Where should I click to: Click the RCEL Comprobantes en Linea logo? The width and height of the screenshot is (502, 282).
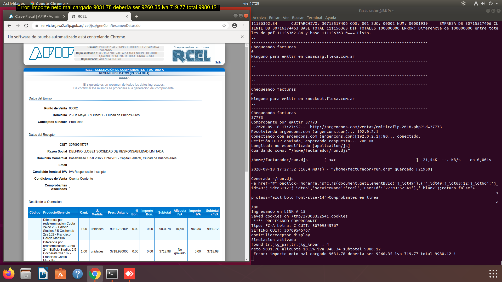pos(191,54)
